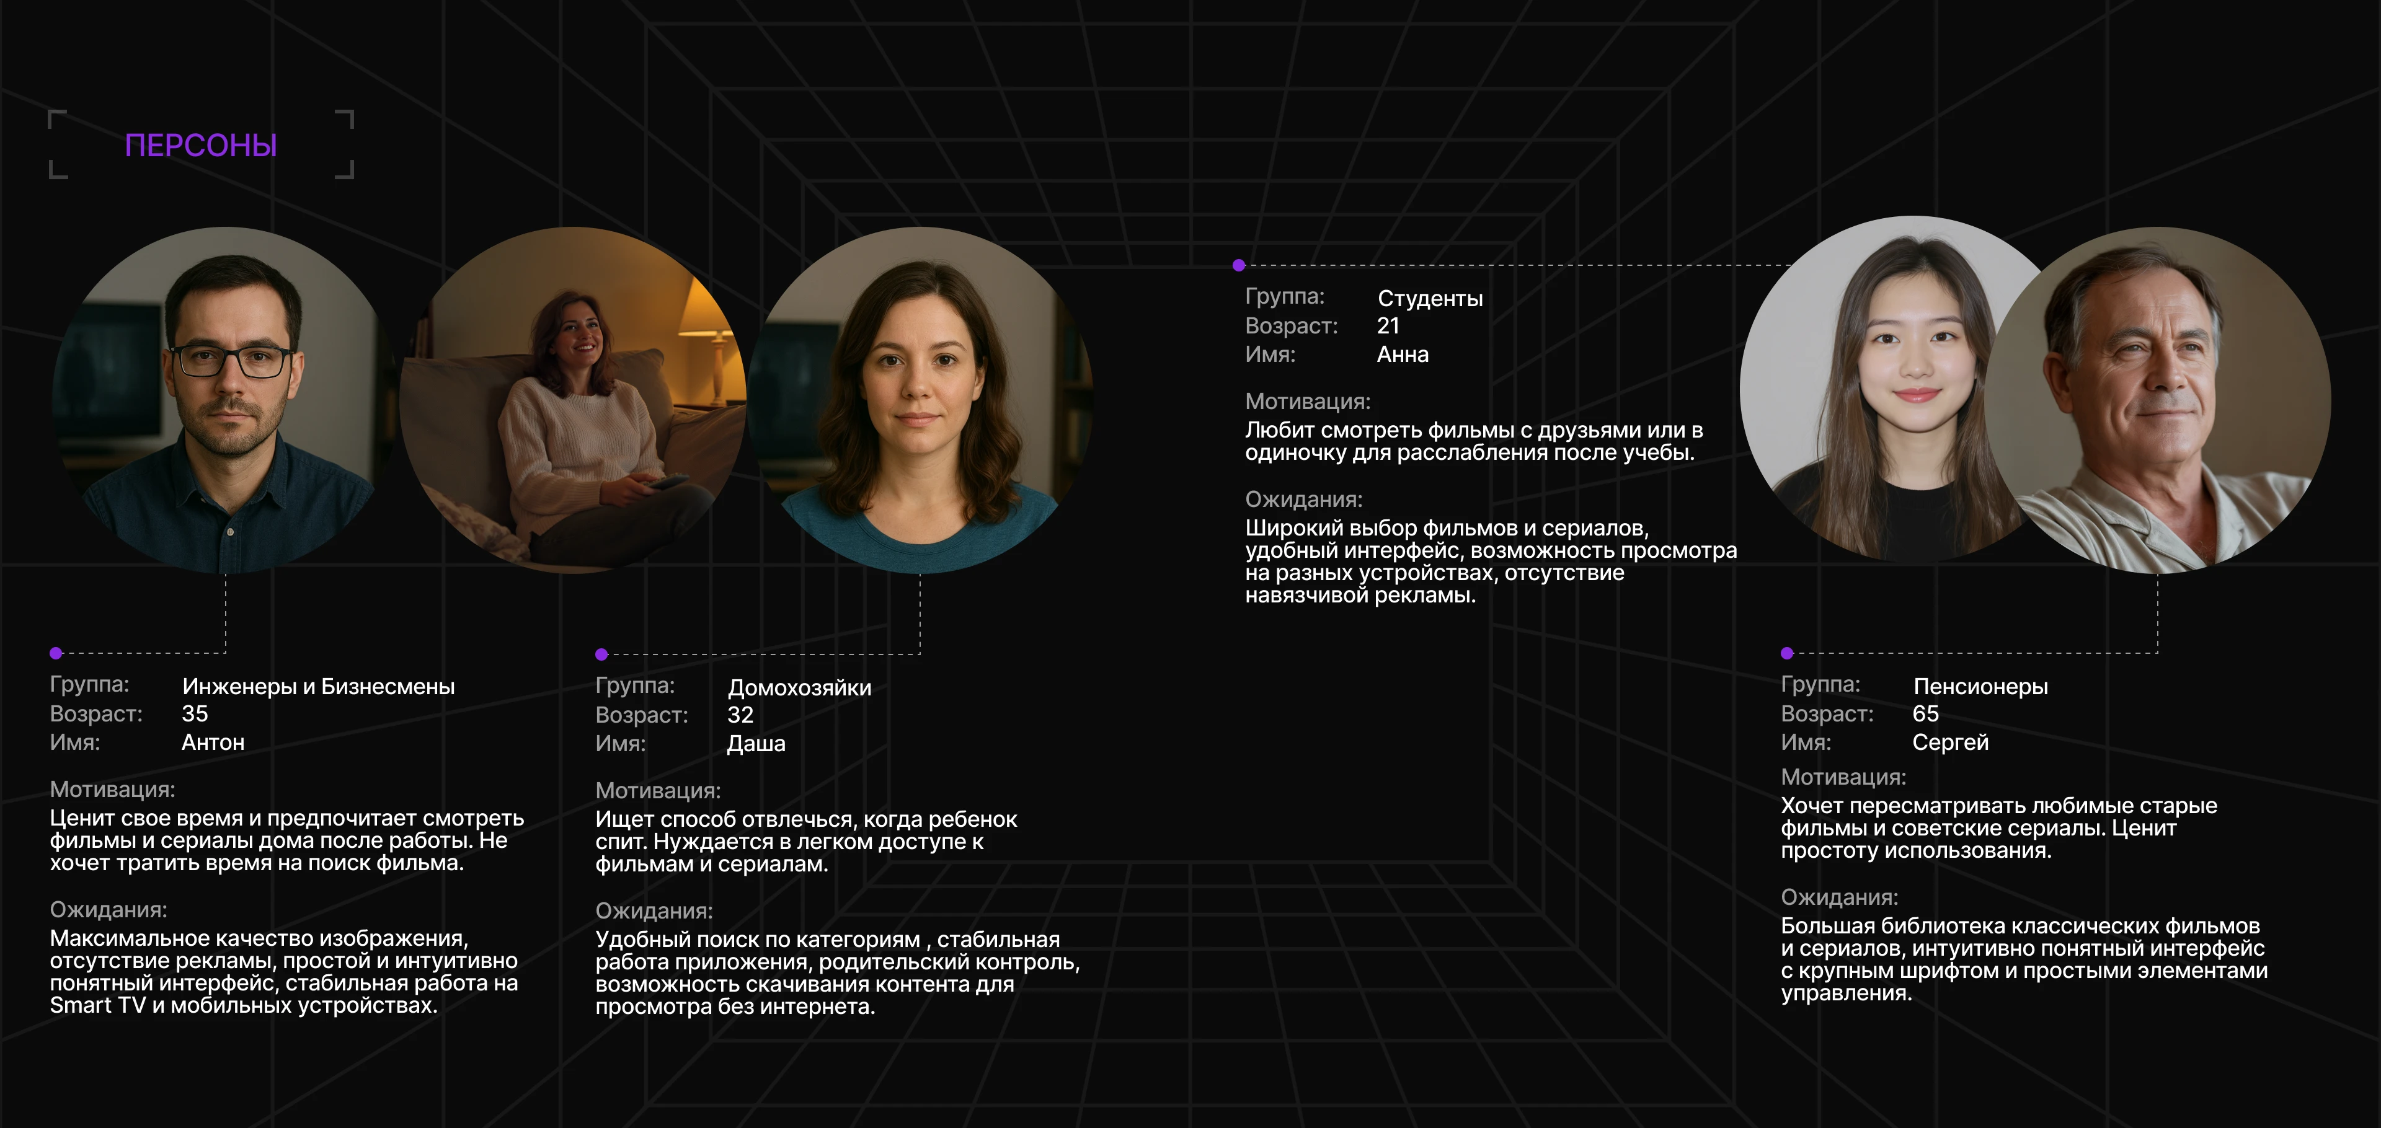Click purple dot above Пенсионеры block
This screenshot has width=2381, height=1128.
[x=1786, y=653]
